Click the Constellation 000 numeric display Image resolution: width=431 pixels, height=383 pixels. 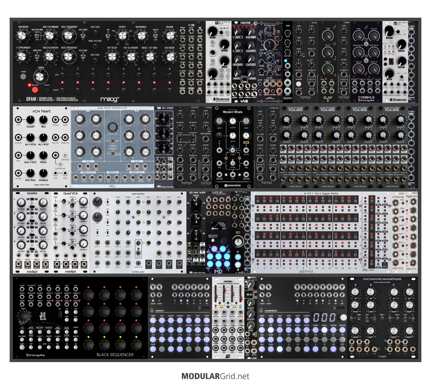[x=324, y=317]
